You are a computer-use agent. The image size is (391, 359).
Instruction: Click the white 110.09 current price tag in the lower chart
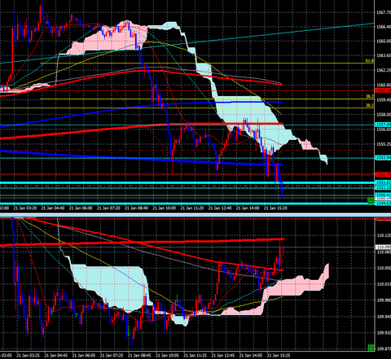(x=383, y=247)
